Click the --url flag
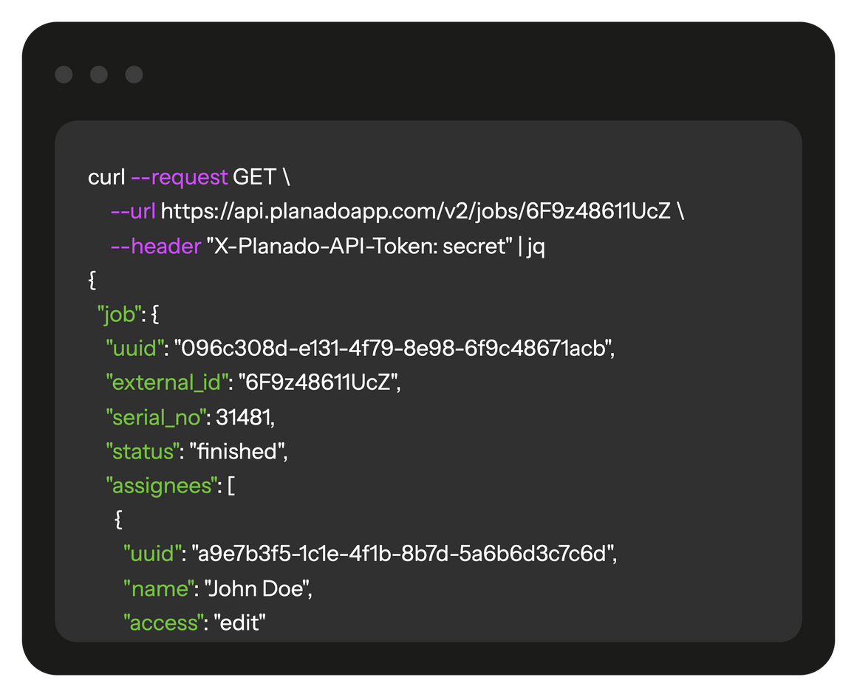Screen dimensions: 857x697 pos(134,211)
